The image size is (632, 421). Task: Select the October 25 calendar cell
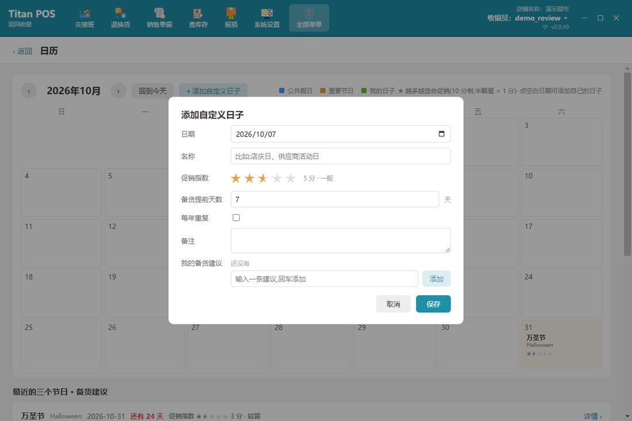[61, 344]
